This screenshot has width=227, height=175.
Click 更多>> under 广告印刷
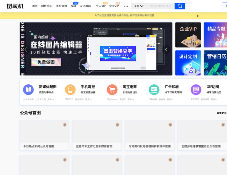170,99
